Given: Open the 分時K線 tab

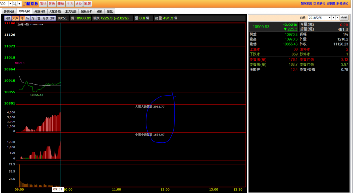Looking at the screenshot, I should tap(40, 11).
